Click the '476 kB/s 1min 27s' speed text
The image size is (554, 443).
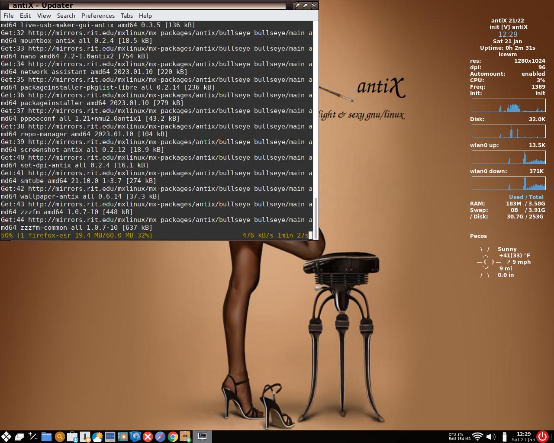point(275,235)
